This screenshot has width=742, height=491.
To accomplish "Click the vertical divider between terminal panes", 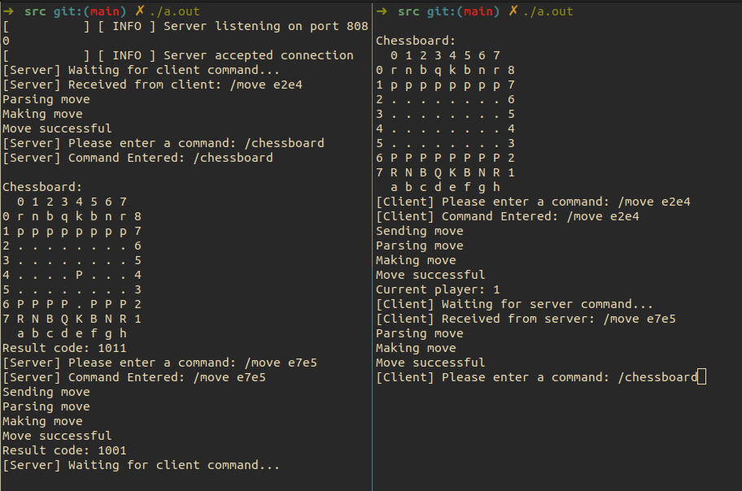I will pos(373,245).
